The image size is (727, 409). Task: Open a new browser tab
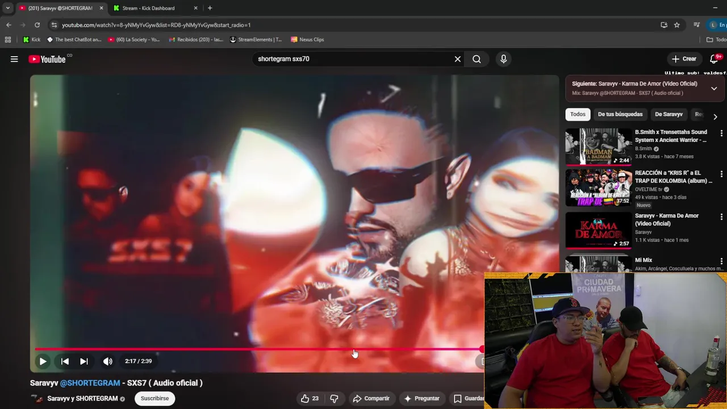click(210, 8)
